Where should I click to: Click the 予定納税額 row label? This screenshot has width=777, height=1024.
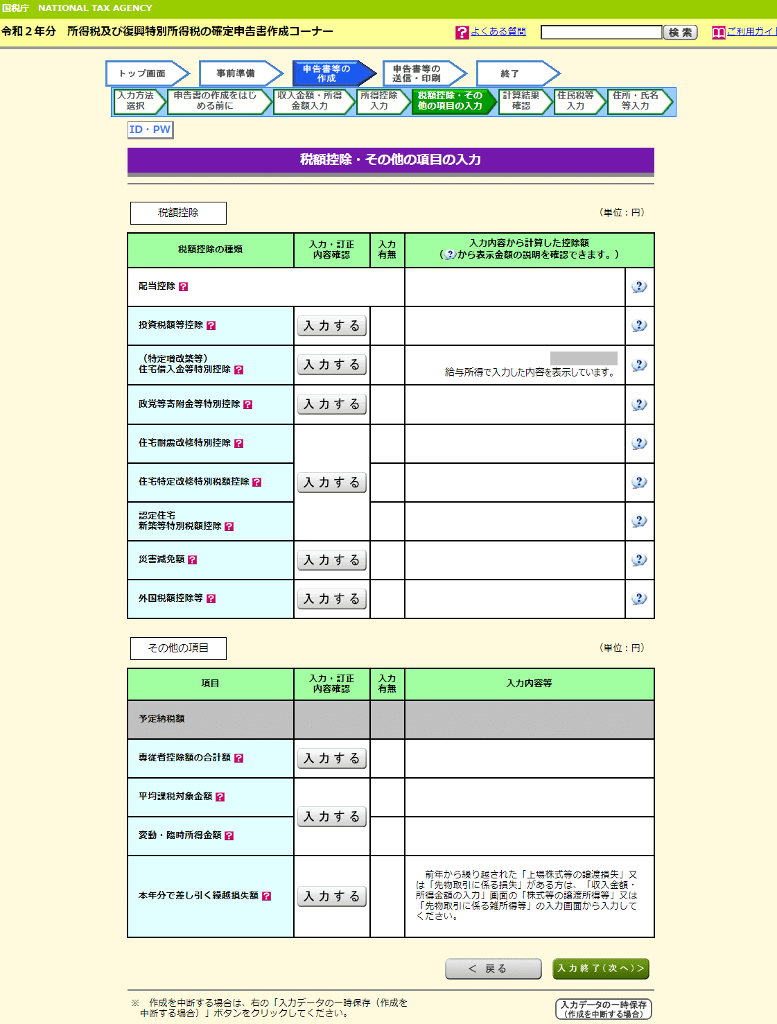tap(161, 719)
